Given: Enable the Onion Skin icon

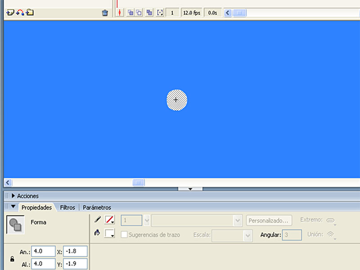Looking at the screenshot, I should point(130,13).
